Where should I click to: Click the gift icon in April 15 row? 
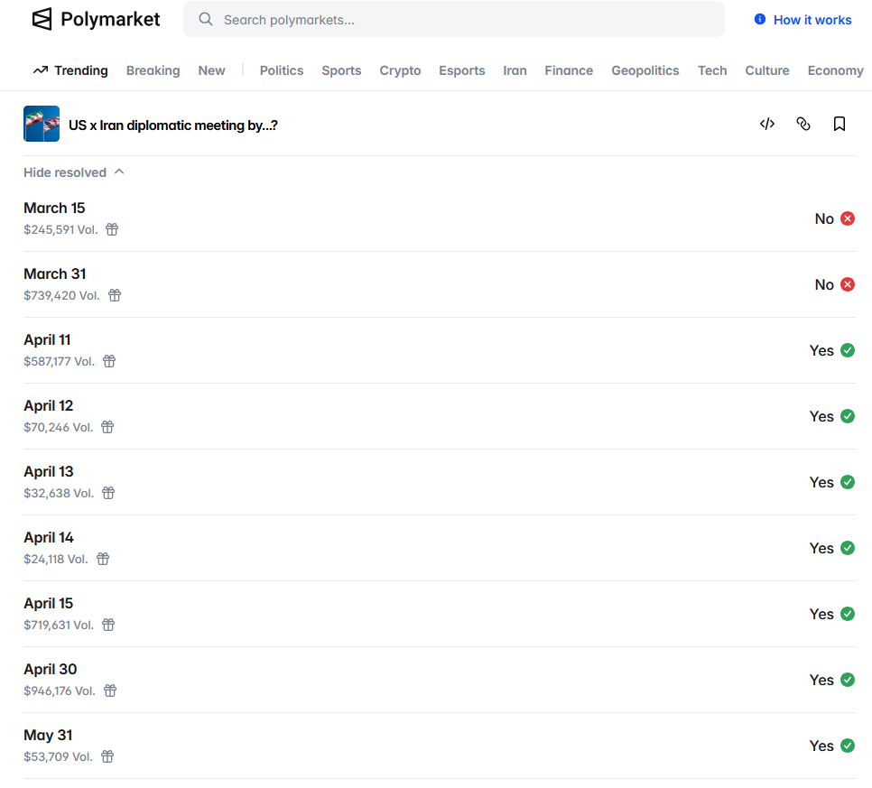(x=108, y=625)
